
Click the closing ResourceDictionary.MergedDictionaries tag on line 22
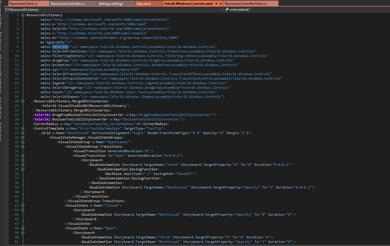point(72,110)
